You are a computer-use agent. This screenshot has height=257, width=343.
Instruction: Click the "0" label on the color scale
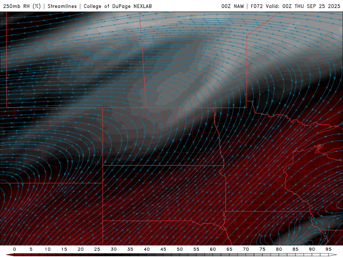(15, 249)
